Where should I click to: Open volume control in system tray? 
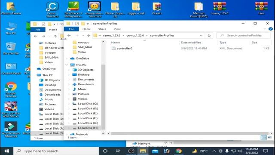(x=240, y=151)
